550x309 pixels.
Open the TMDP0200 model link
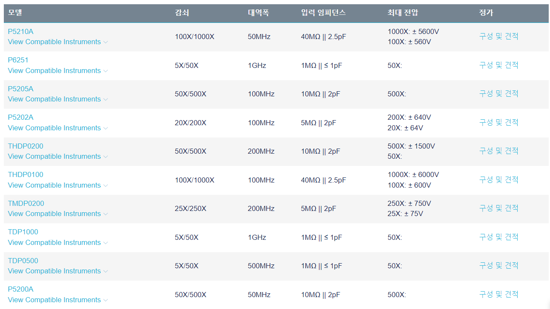coord(26,203)
